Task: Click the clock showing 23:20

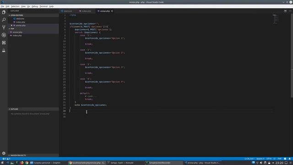Action: click(279, 163)
